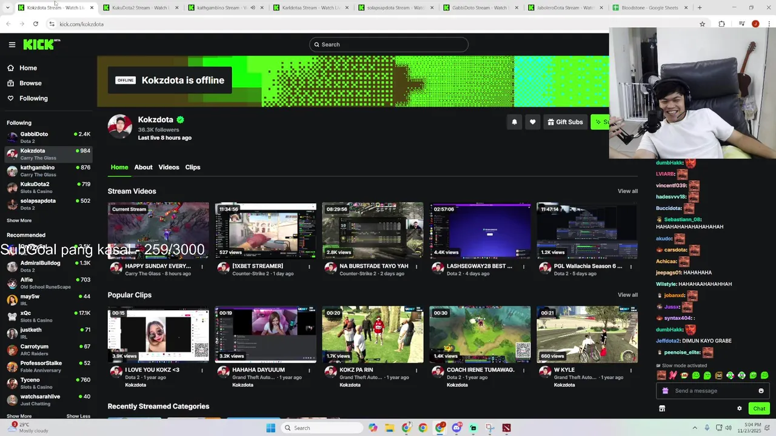
Task: Click purple gift icon in chat input
Action: tap(665, 391)
